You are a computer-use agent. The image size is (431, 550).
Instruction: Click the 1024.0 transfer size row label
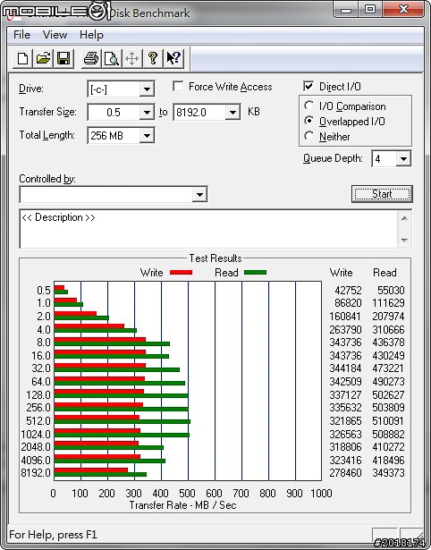[x=36, y=435]
